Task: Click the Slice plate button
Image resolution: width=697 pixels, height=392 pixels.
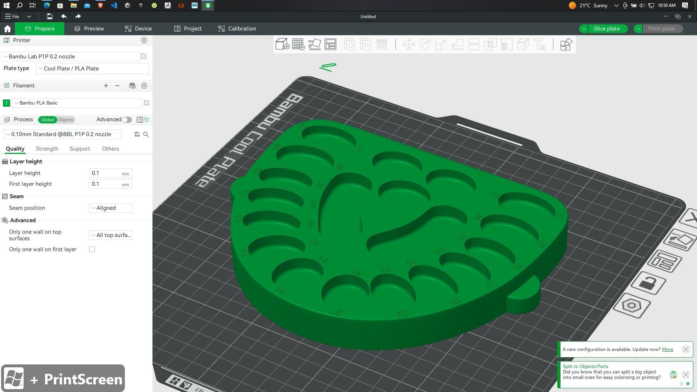Action: (x=606, y=29)
